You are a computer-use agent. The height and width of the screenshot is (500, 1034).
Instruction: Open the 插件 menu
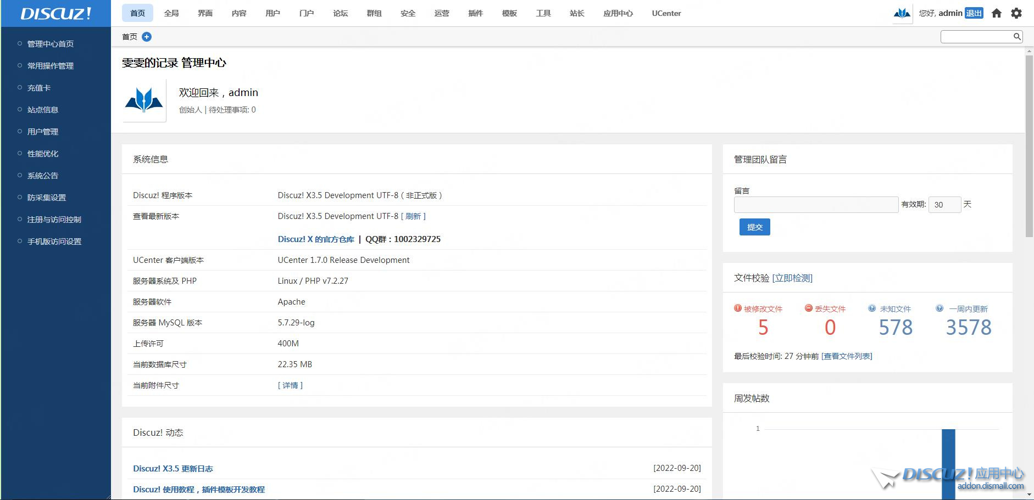click(476, 13)
